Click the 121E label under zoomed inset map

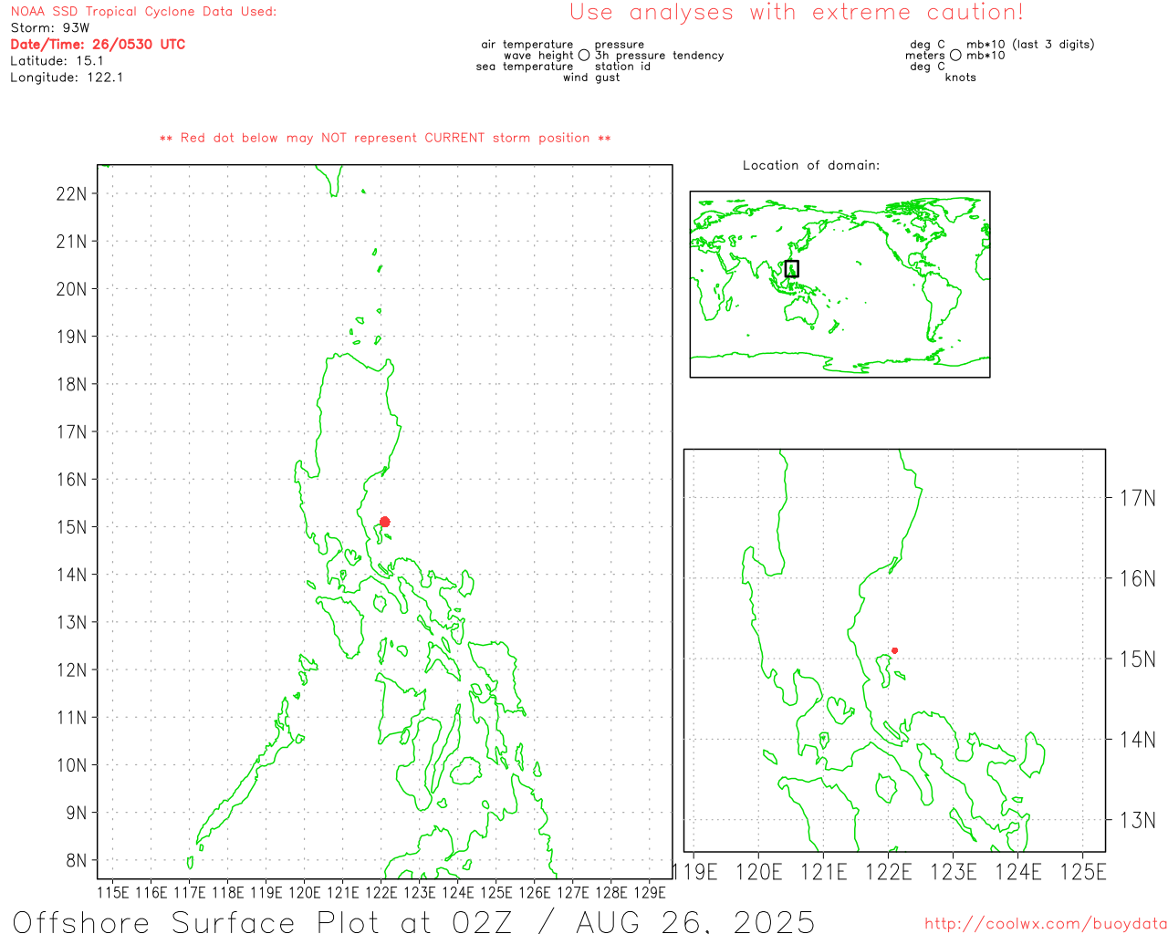[x=824, y=872]
